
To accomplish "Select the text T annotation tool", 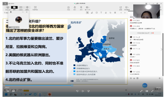I will (101, 13).
